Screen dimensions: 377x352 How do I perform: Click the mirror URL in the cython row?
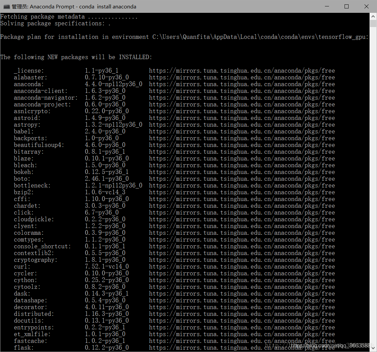coord(242,280)
